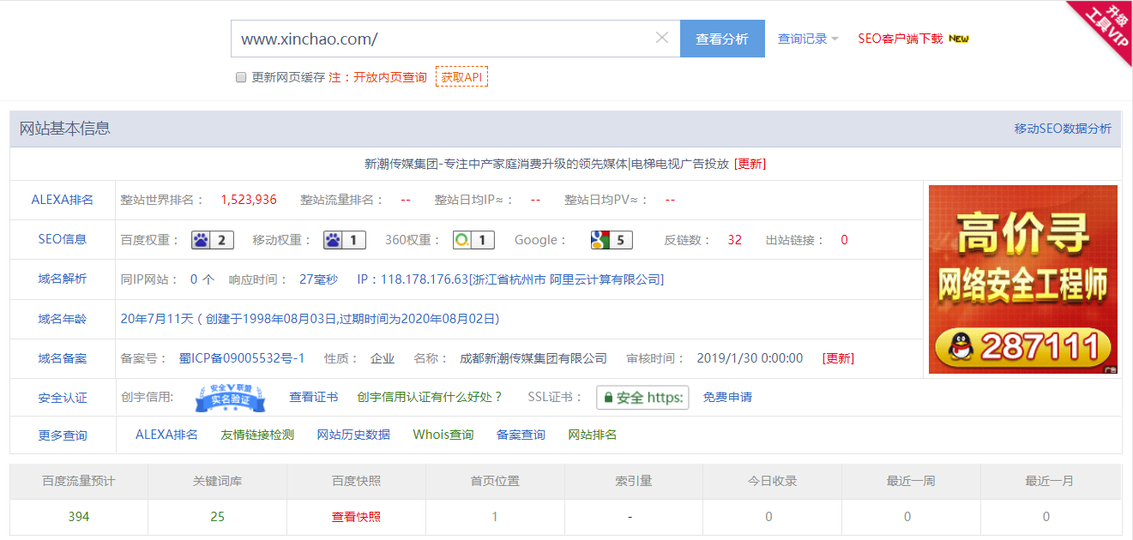1133x540 pixels.
Task: Select the Baidu weight paw icon
Action: [x=201, y=239]
